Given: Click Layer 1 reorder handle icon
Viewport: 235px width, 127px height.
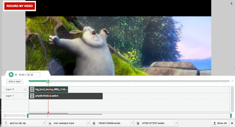Looking at the screenshot, I should click(x=25, y=96).
